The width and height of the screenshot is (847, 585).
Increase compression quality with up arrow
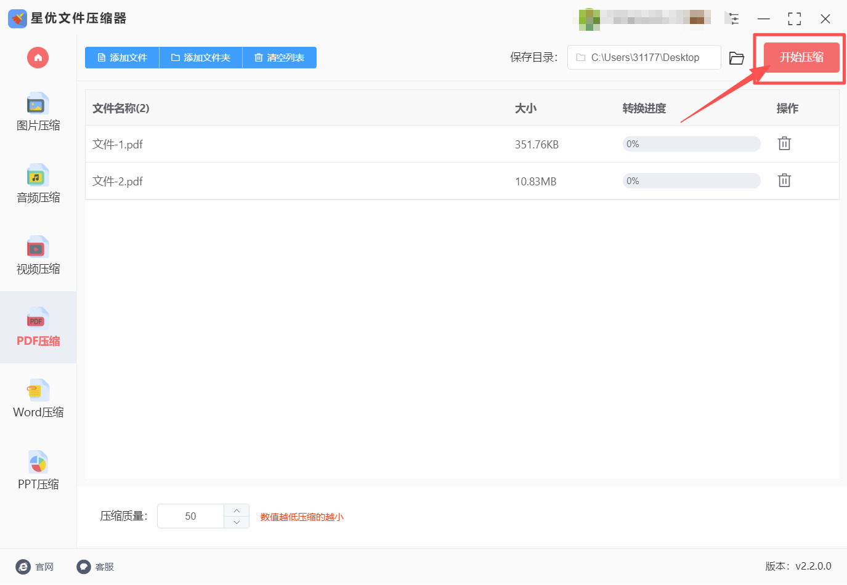tap(237, 510)
